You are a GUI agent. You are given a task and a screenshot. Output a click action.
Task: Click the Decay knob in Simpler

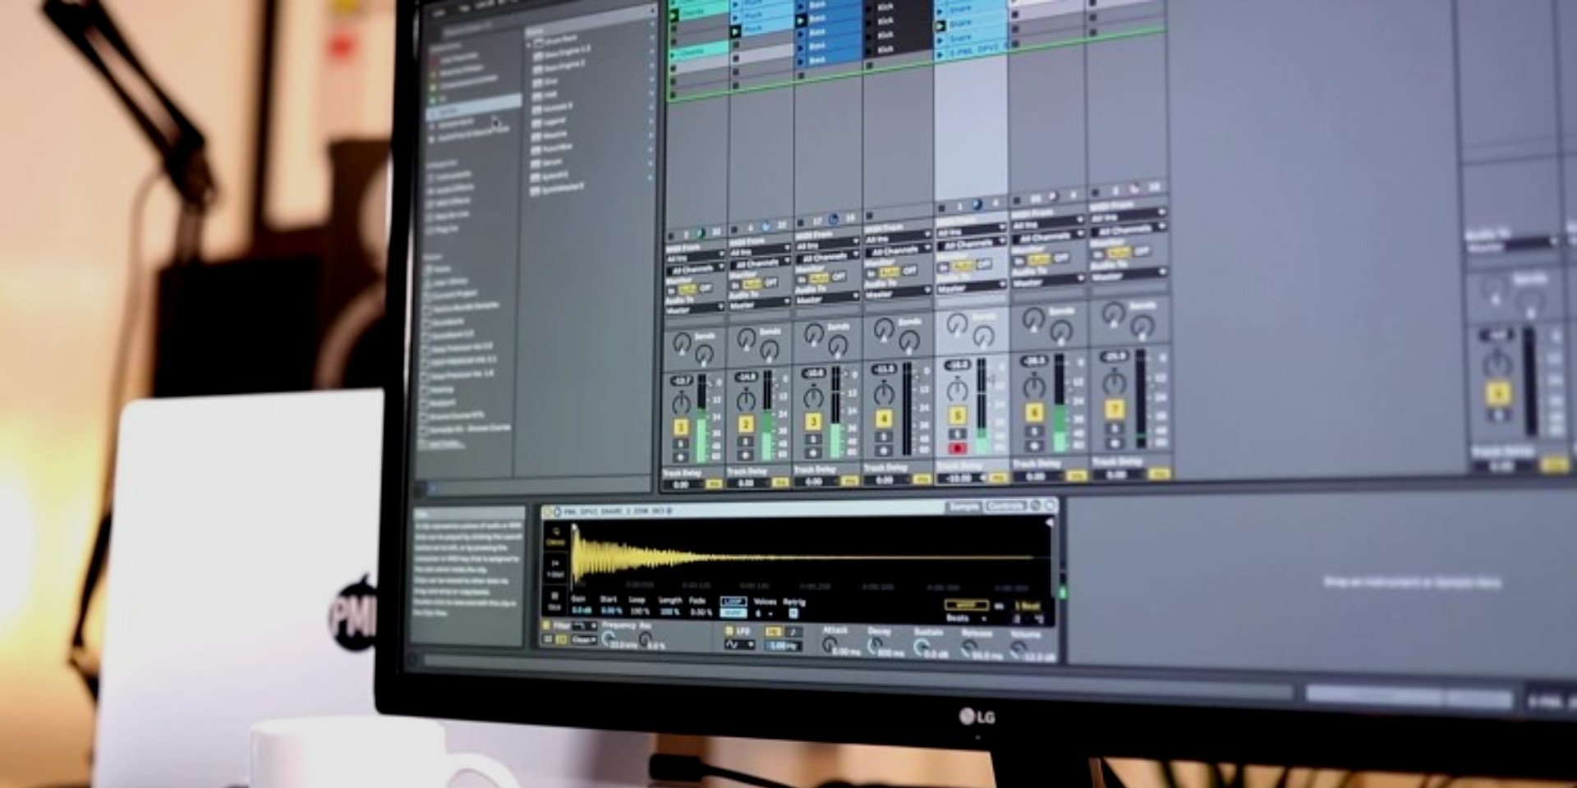(x=875, y=645)
